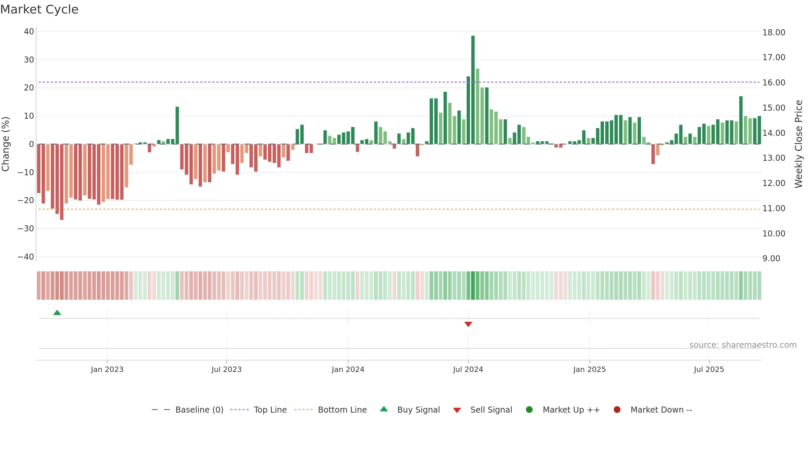
Task: Click the Jan 2024 axis label
Action: pos(348,370)
